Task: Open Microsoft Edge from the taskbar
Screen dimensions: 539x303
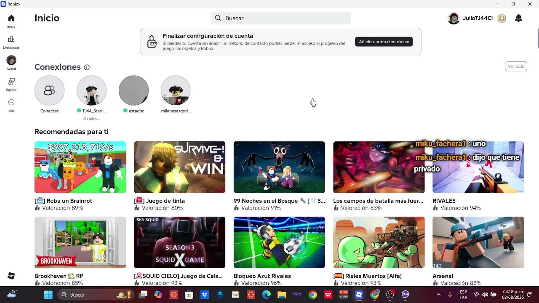Action: pos(266,295)
